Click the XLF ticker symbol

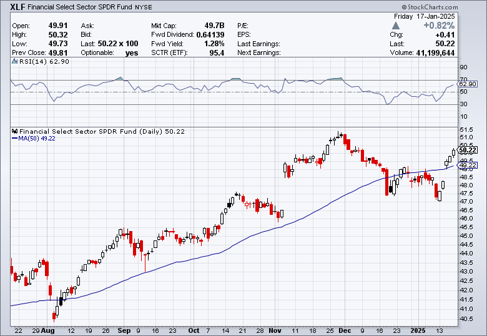pos(17,7)
